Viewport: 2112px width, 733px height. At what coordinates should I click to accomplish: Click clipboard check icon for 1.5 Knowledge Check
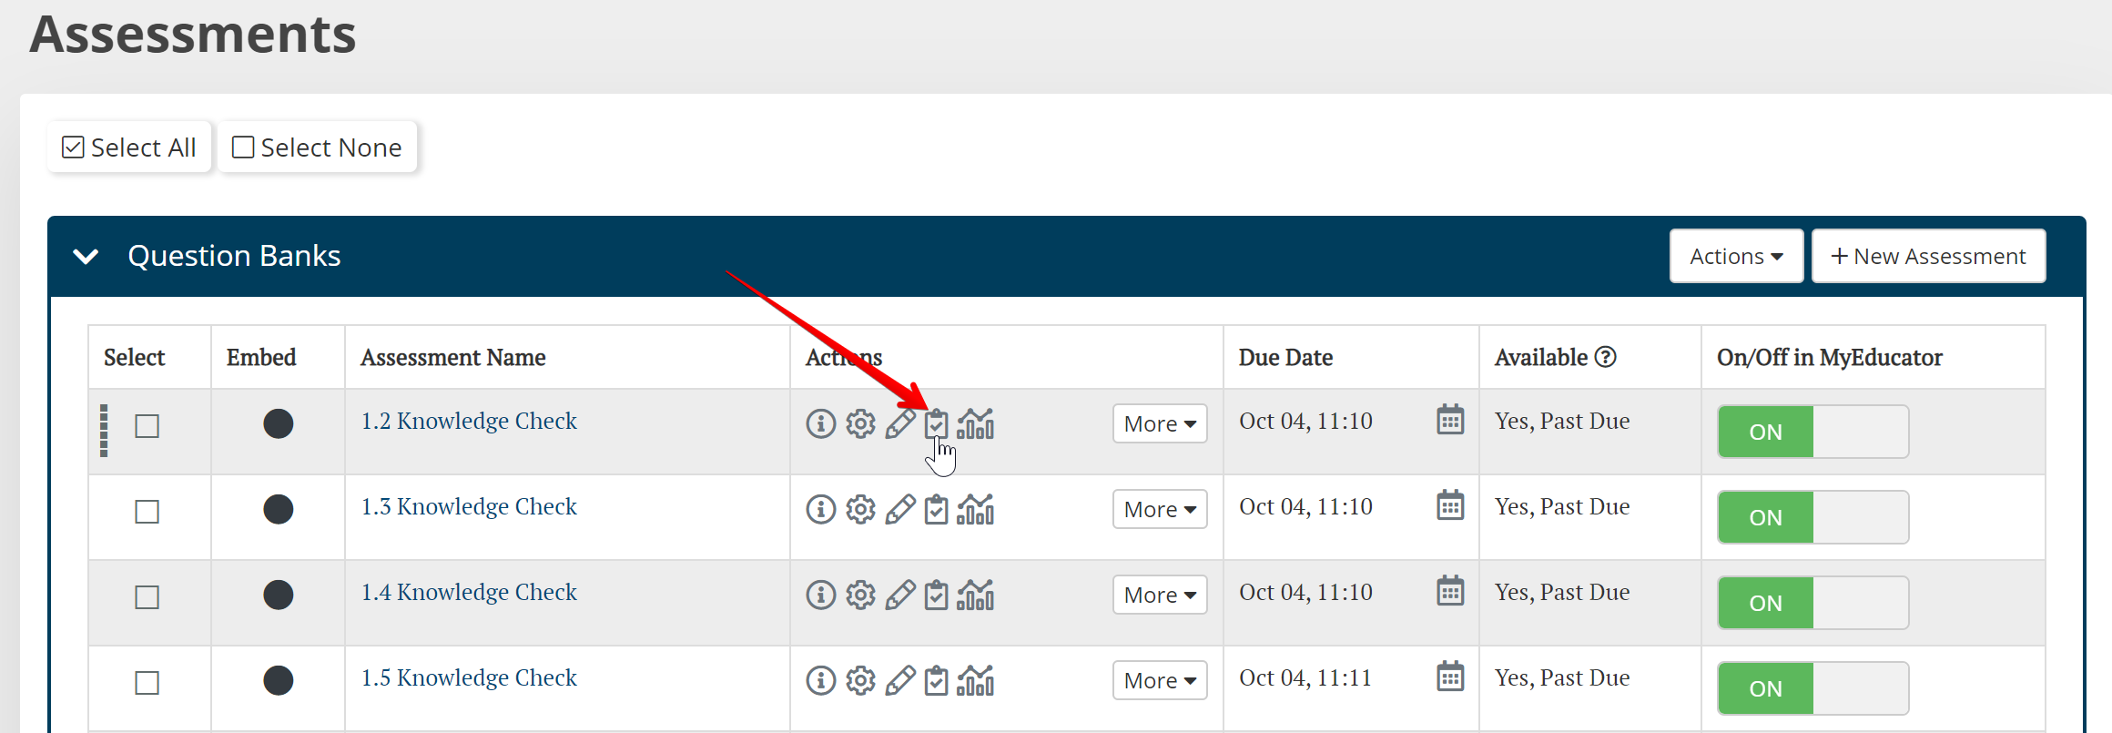click(936, 680)
